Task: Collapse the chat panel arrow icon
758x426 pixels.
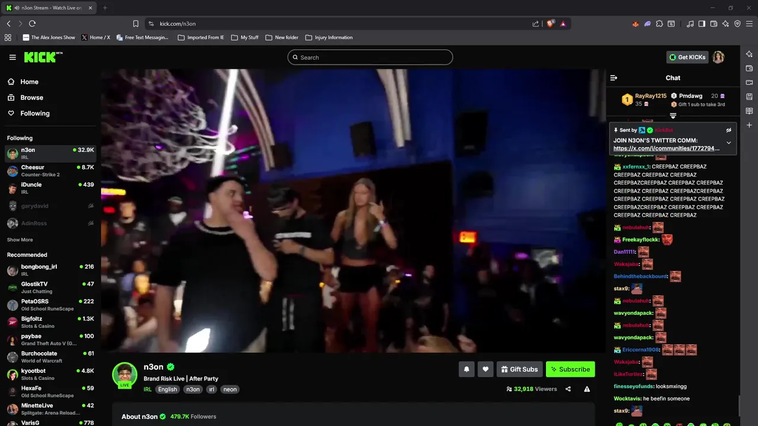Action: (614, 78)
